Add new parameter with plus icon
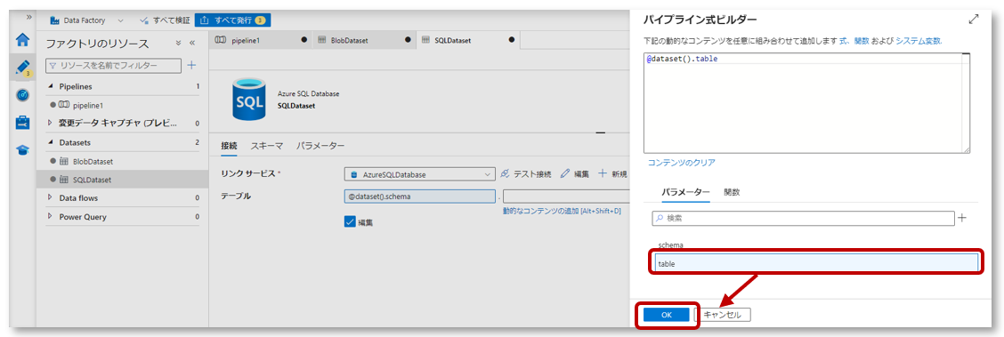 coord(962,218)
